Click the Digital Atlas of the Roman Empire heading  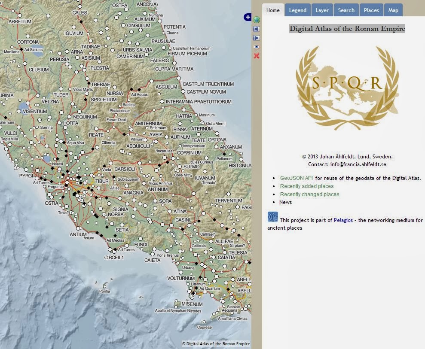(347, 28)
